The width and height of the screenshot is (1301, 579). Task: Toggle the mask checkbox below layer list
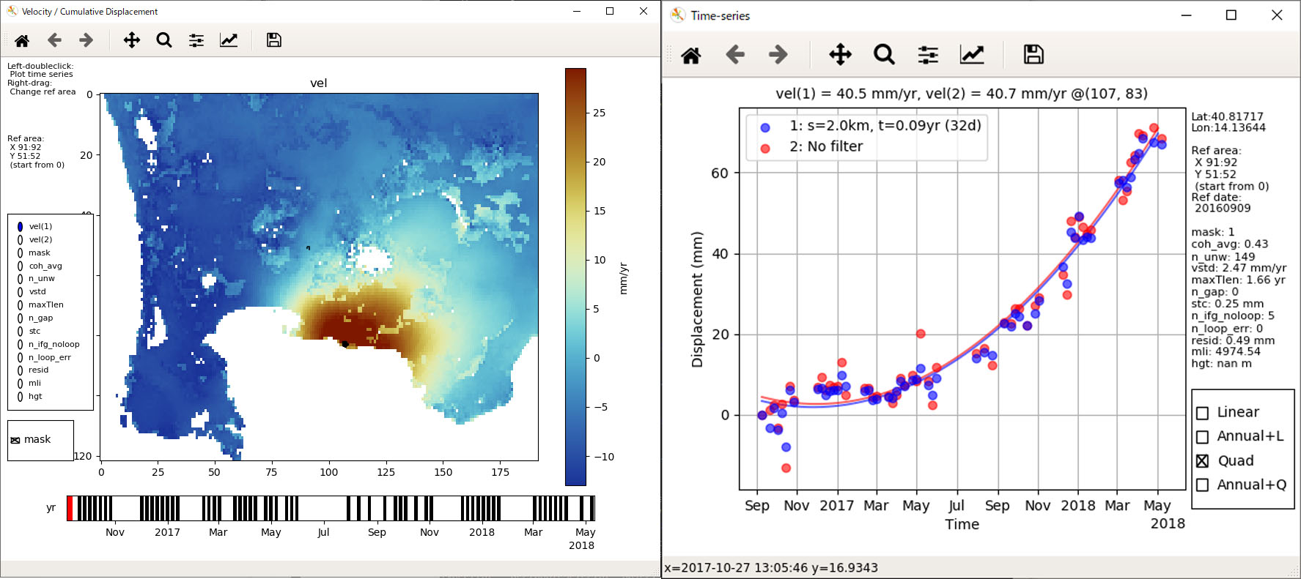[x=15, y=441]
